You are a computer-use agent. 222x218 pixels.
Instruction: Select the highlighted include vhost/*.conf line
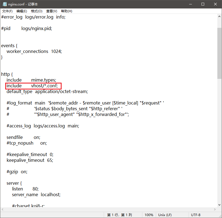click(x=33, y=86)
